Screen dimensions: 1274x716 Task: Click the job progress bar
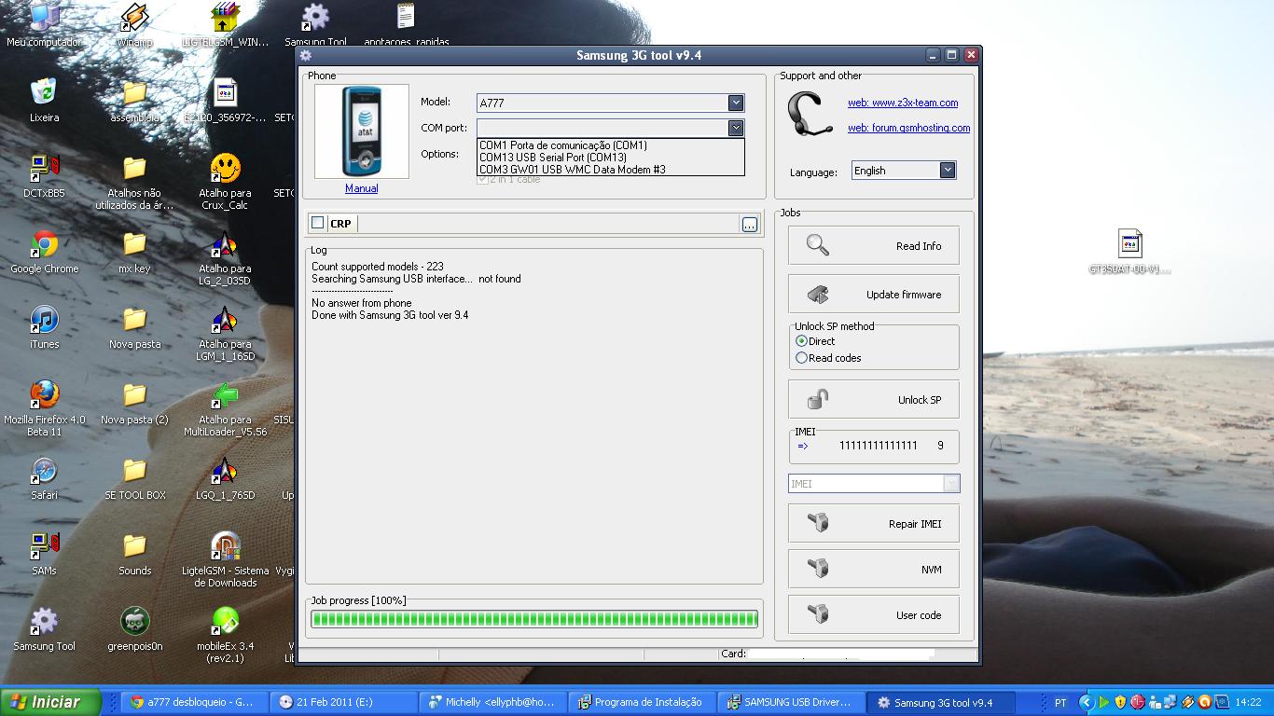534,619
